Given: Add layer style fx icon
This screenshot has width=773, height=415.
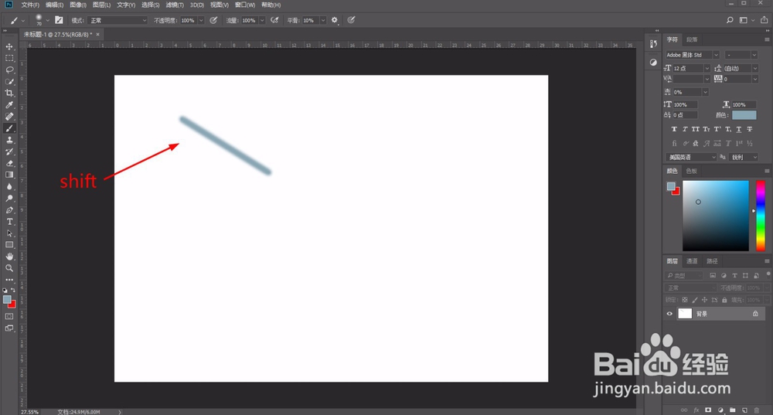Looking at the screenshot, I should (696, 410).
